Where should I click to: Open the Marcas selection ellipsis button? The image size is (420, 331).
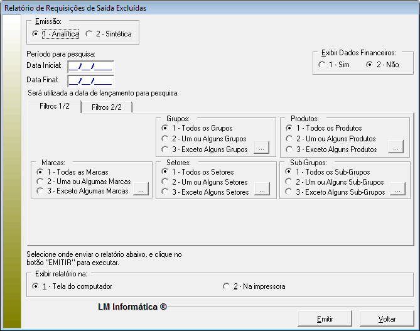click(x=142, y=190)
